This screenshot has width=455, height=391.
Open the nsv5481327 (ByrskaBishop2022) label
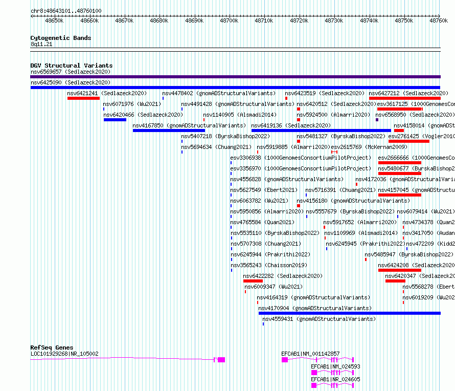(x=341, y=136)
